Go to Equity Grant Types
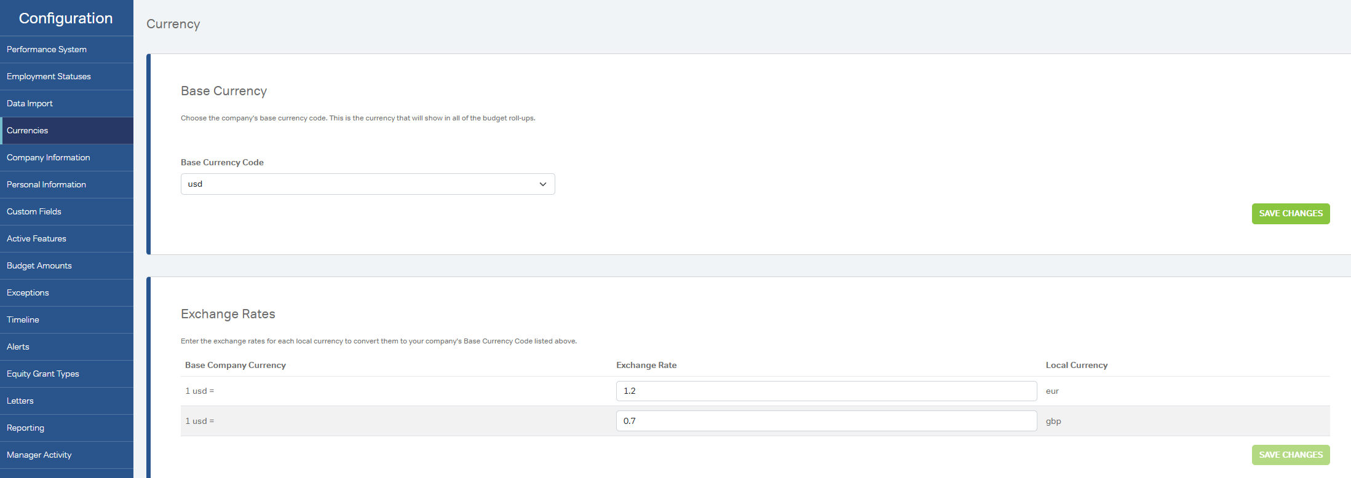Image resolution: width=1351 pixels, height=478 pixels. pos(43,374)
